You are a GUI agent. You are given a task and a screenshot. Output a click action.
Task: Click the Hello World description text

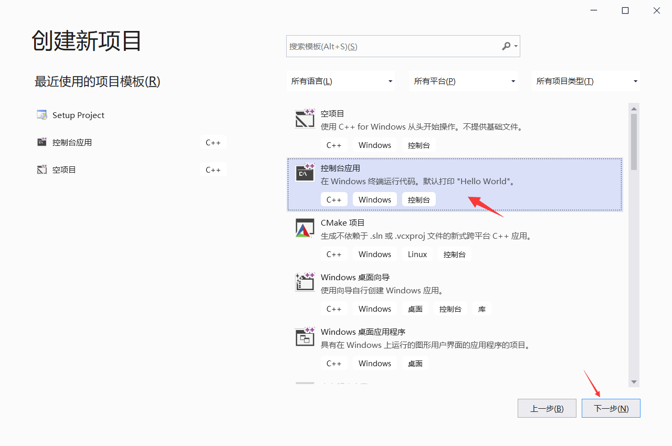point(418,181)
